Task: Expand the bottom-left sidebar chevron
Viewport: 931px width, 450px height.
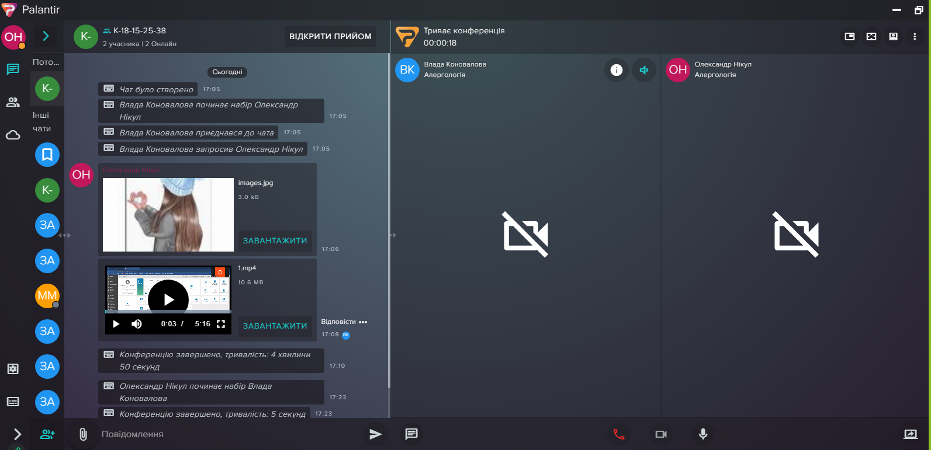Action: (17, 434)
